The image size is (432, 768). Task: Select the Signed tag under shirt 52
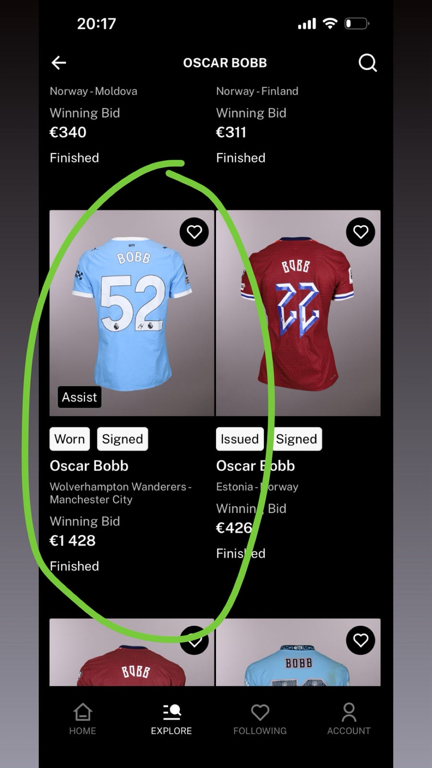pyautogui.click(x=122, y=439)
